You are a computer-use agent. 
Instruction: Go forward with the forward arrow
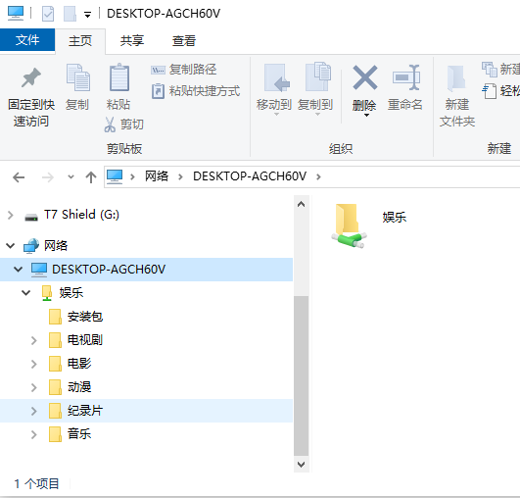48,177
